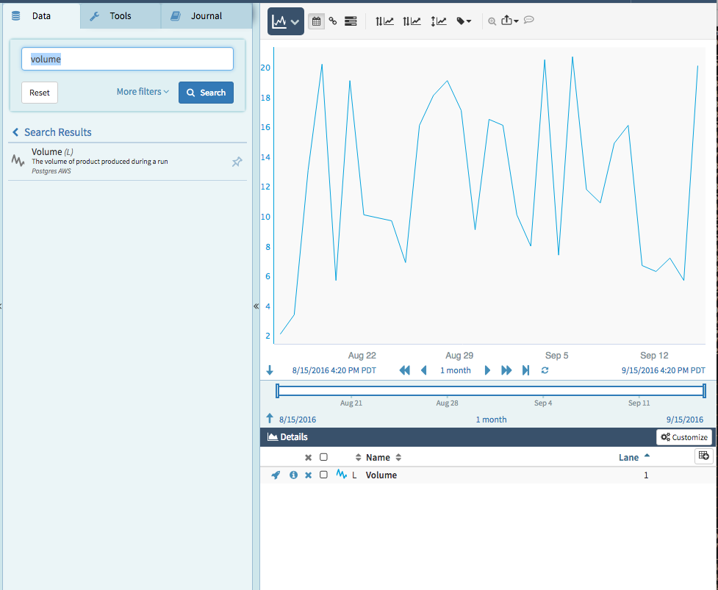The height and width of the screenshot is (590, 718).
Task: Check the Volume row checkbox
Action: tap(323, 475)
